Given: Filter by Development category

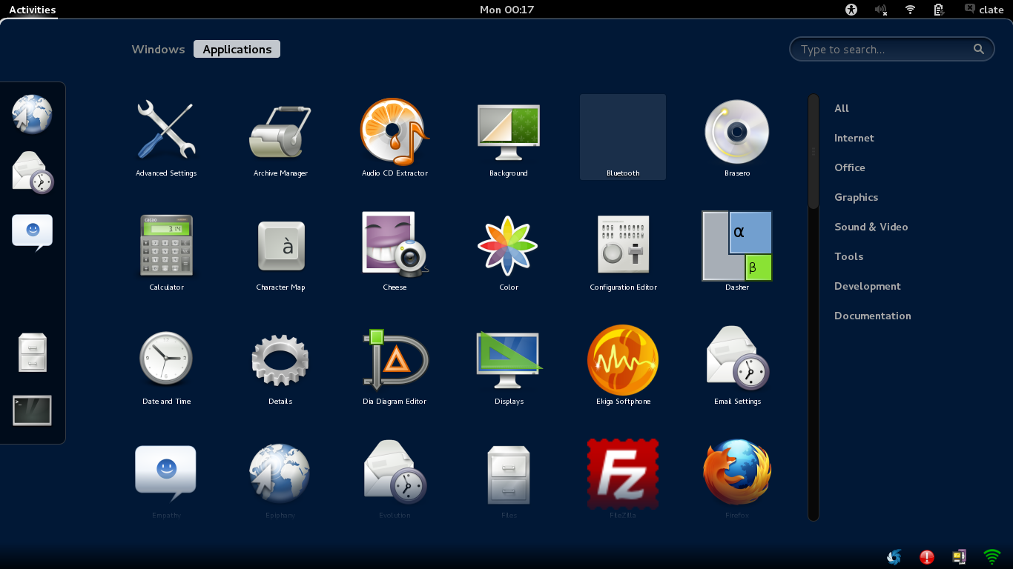Looking at the screenshot, I should pos(867,286).
